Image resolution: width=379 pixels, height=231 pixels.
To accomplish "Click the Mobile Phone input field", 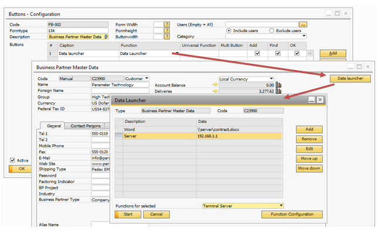I will pos(100,146).
